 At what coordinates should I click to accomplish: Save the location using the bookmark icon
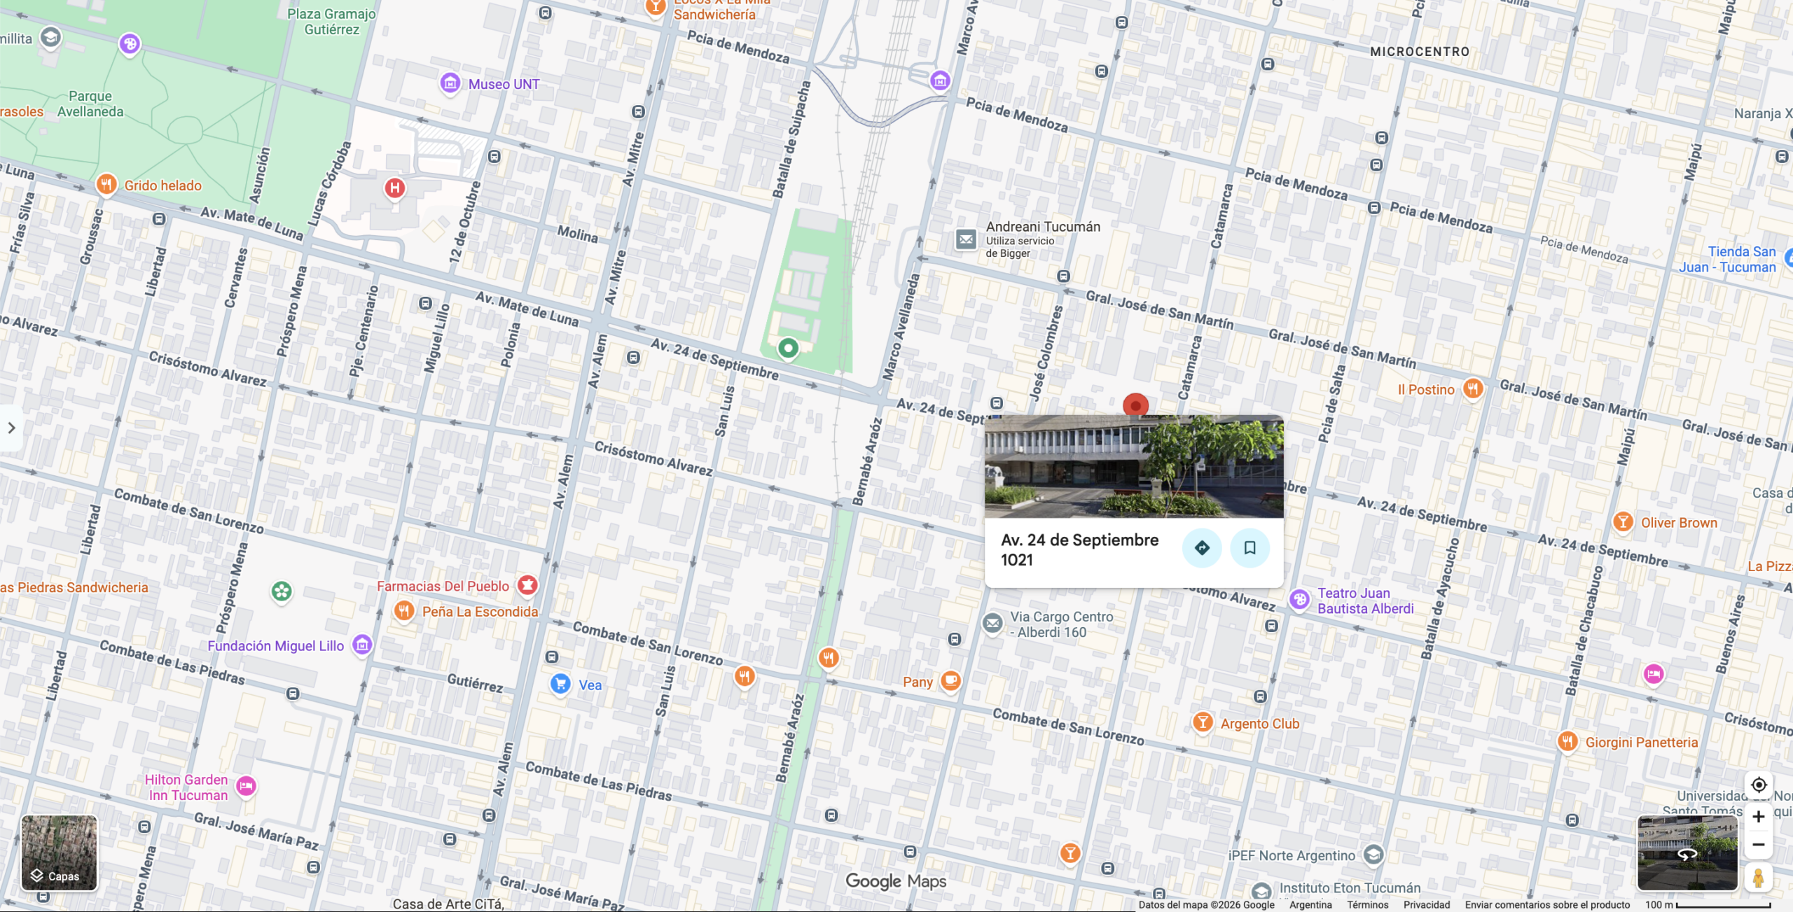(x=1249, y=548)
